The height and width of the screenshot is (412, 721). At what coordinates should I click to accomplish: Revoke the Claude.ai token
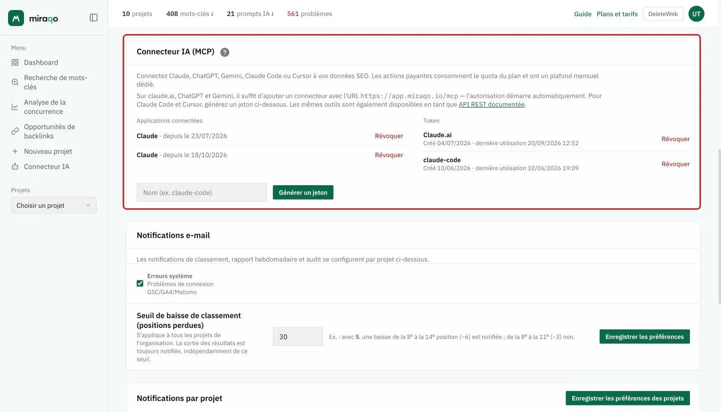point(675,139)
